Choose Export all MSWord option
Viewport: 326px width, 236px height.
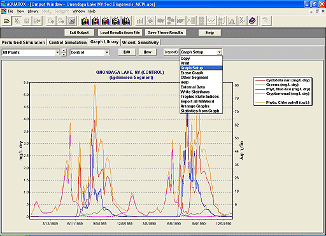201,101
